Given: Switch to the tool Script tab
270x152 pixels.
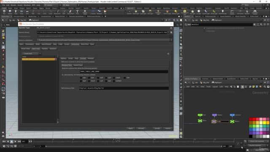Looking at the screenshot, I should 70,58.
